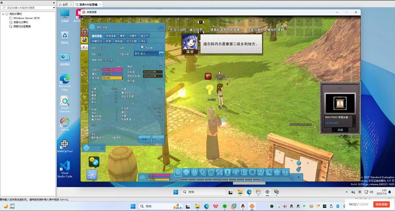Image resolution: width=395 pixels, height=211 pixels.
Task: Click the button left of 日记
Action: [x=144, y=139]
